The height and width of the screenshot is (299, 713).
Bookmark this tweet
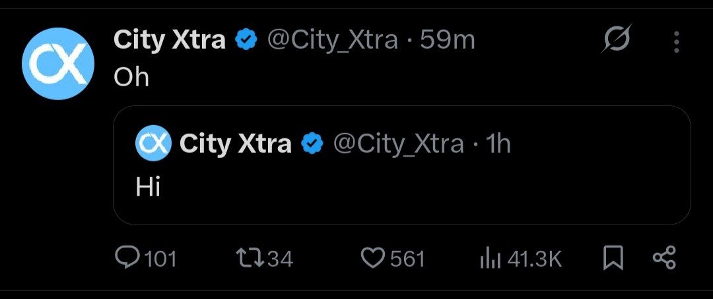tap(613, 259)
